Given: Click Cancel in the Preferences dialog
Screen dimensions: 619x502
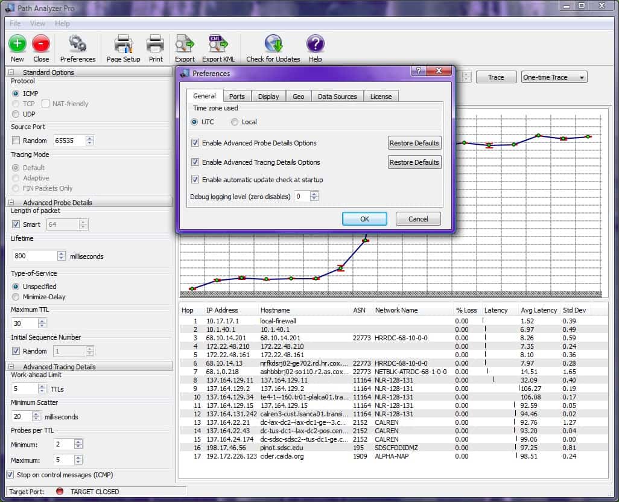Looking at the screenshot, I should tap(418, 219).
